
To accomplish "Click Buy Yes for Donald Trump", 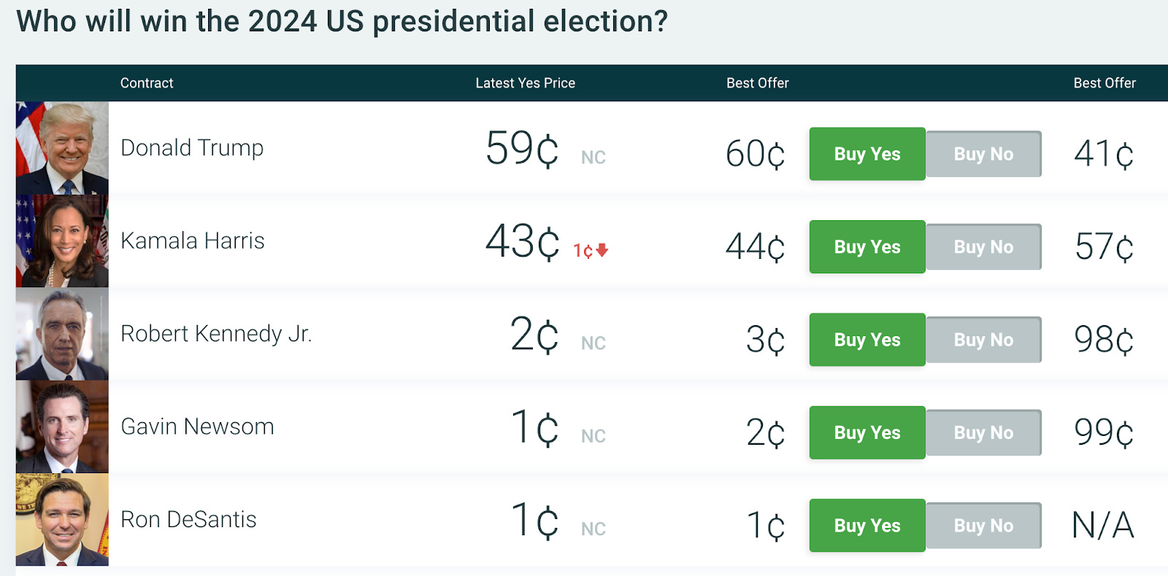I will pyautogui.click(x=867, y=154).
